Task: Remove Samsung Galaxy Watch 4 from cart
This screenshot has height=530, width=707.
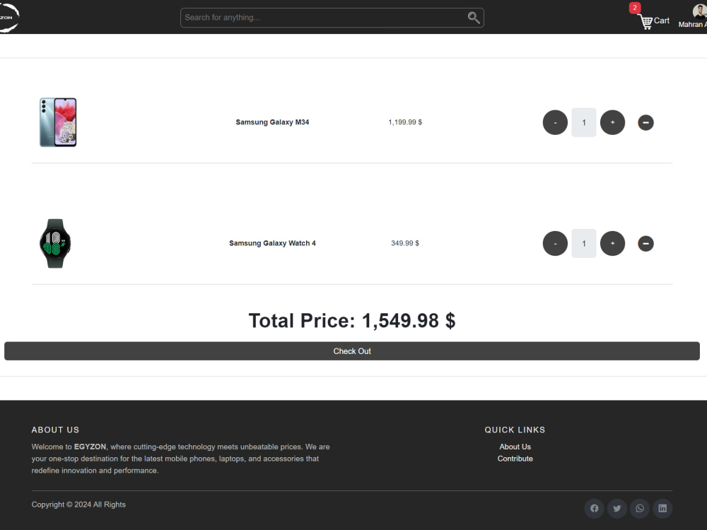Action: [x=645, y=244]
